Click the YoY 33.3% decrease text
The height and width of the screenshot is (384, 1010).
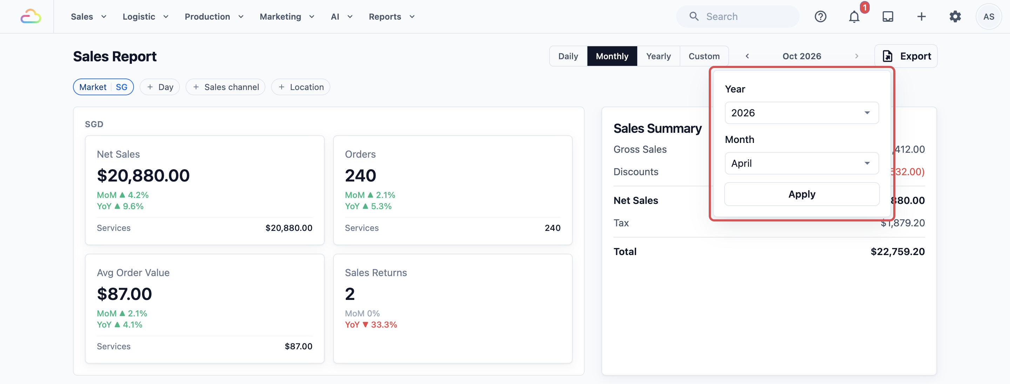[371, 324]
